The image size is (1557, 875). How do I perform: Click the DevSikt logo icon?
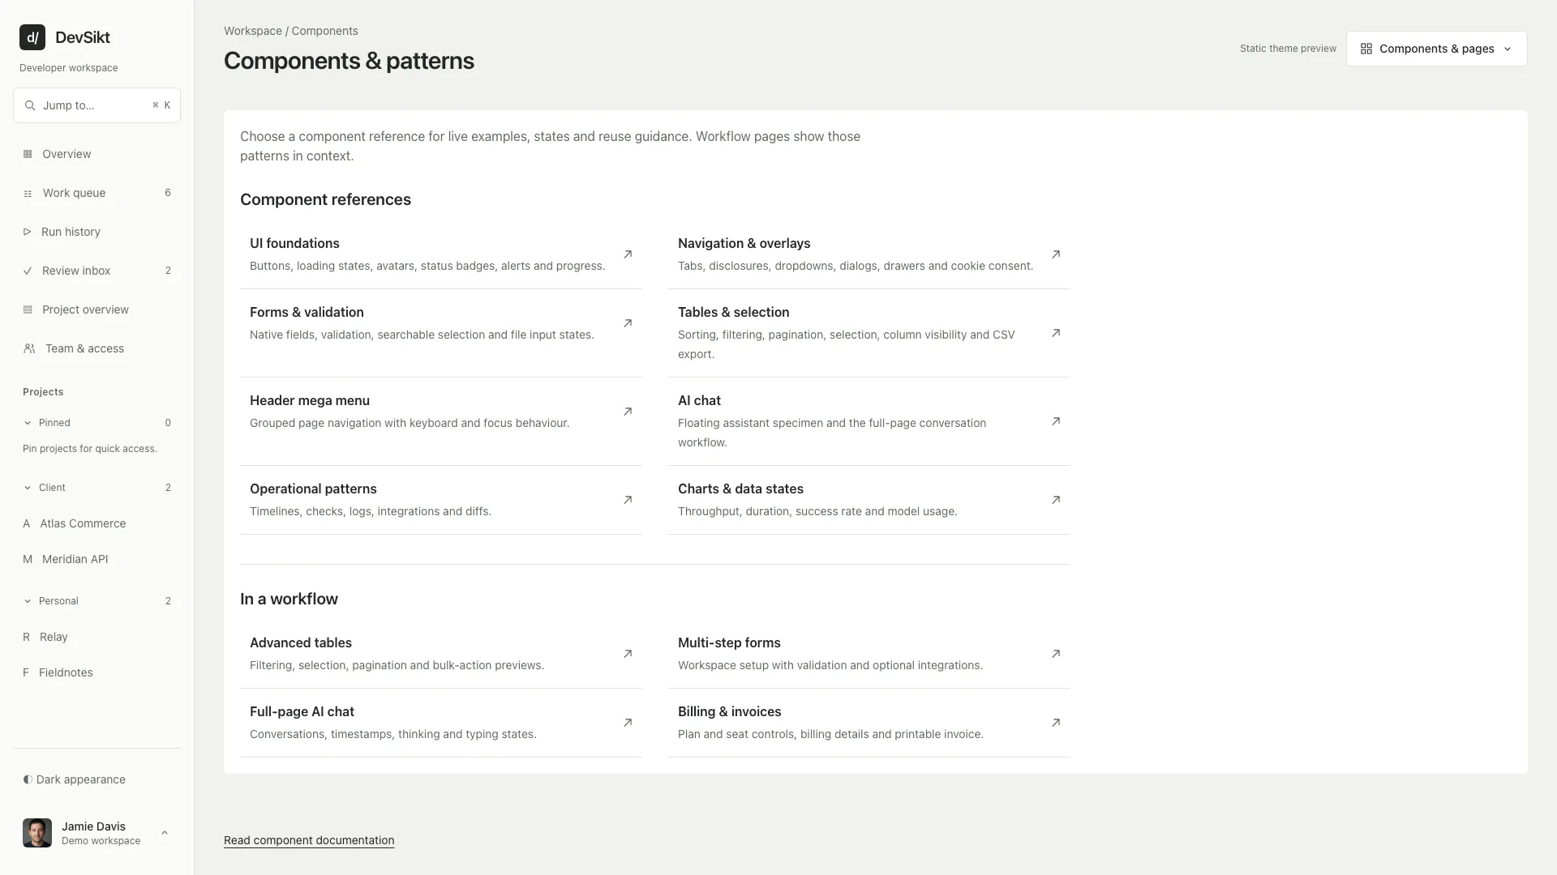click(32, 37)
